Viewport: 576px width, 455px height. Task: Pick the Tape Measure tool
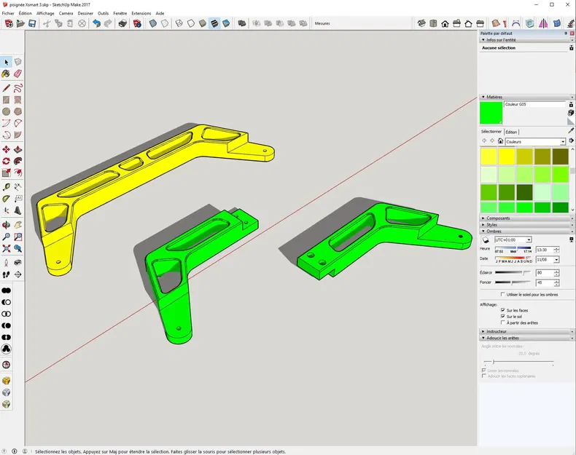point(7,187)
